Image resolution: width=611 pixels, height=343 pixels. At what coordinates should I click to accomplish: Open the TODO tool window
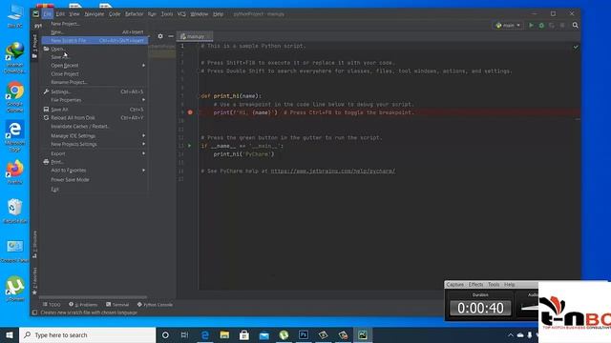click(x=52, y=305)
